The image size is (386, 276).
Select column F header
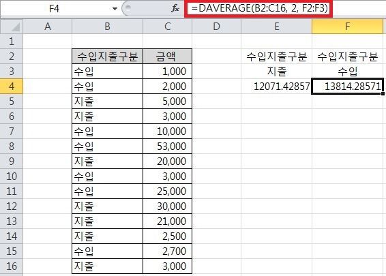tap(347, 27)
